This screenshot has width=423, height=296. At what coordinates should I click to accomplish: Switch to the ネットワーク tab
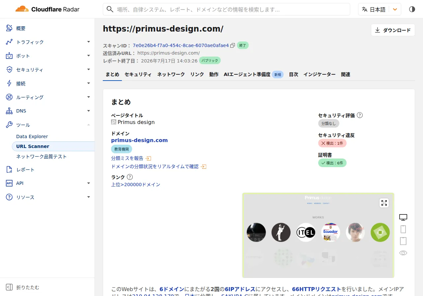click(171, 75)
